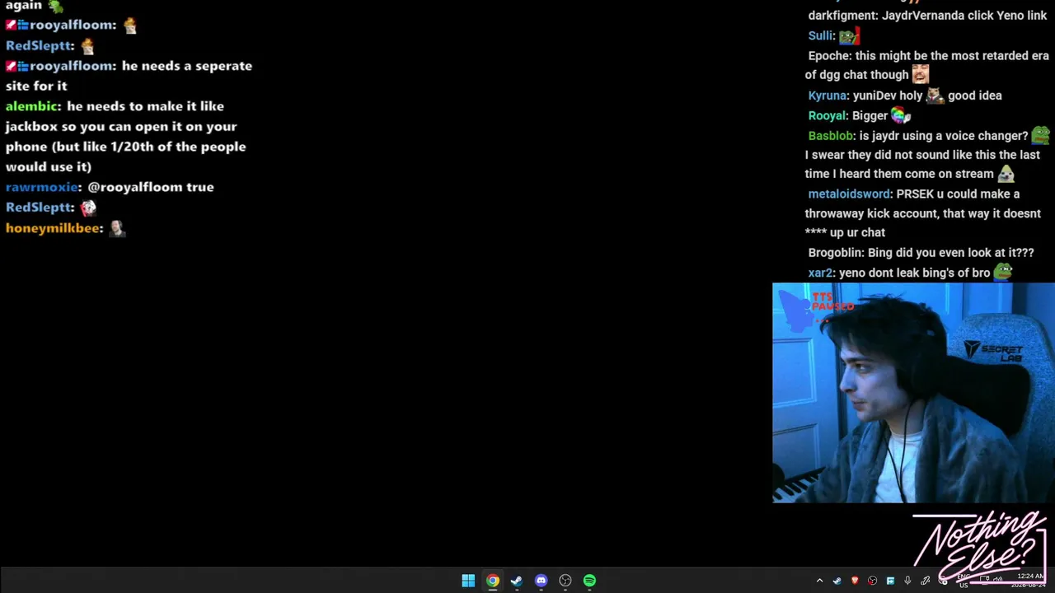Click the Pepe emote in Sulli's message
The width and height of the screenshot is (1055, 593).
tap(849, 35)
